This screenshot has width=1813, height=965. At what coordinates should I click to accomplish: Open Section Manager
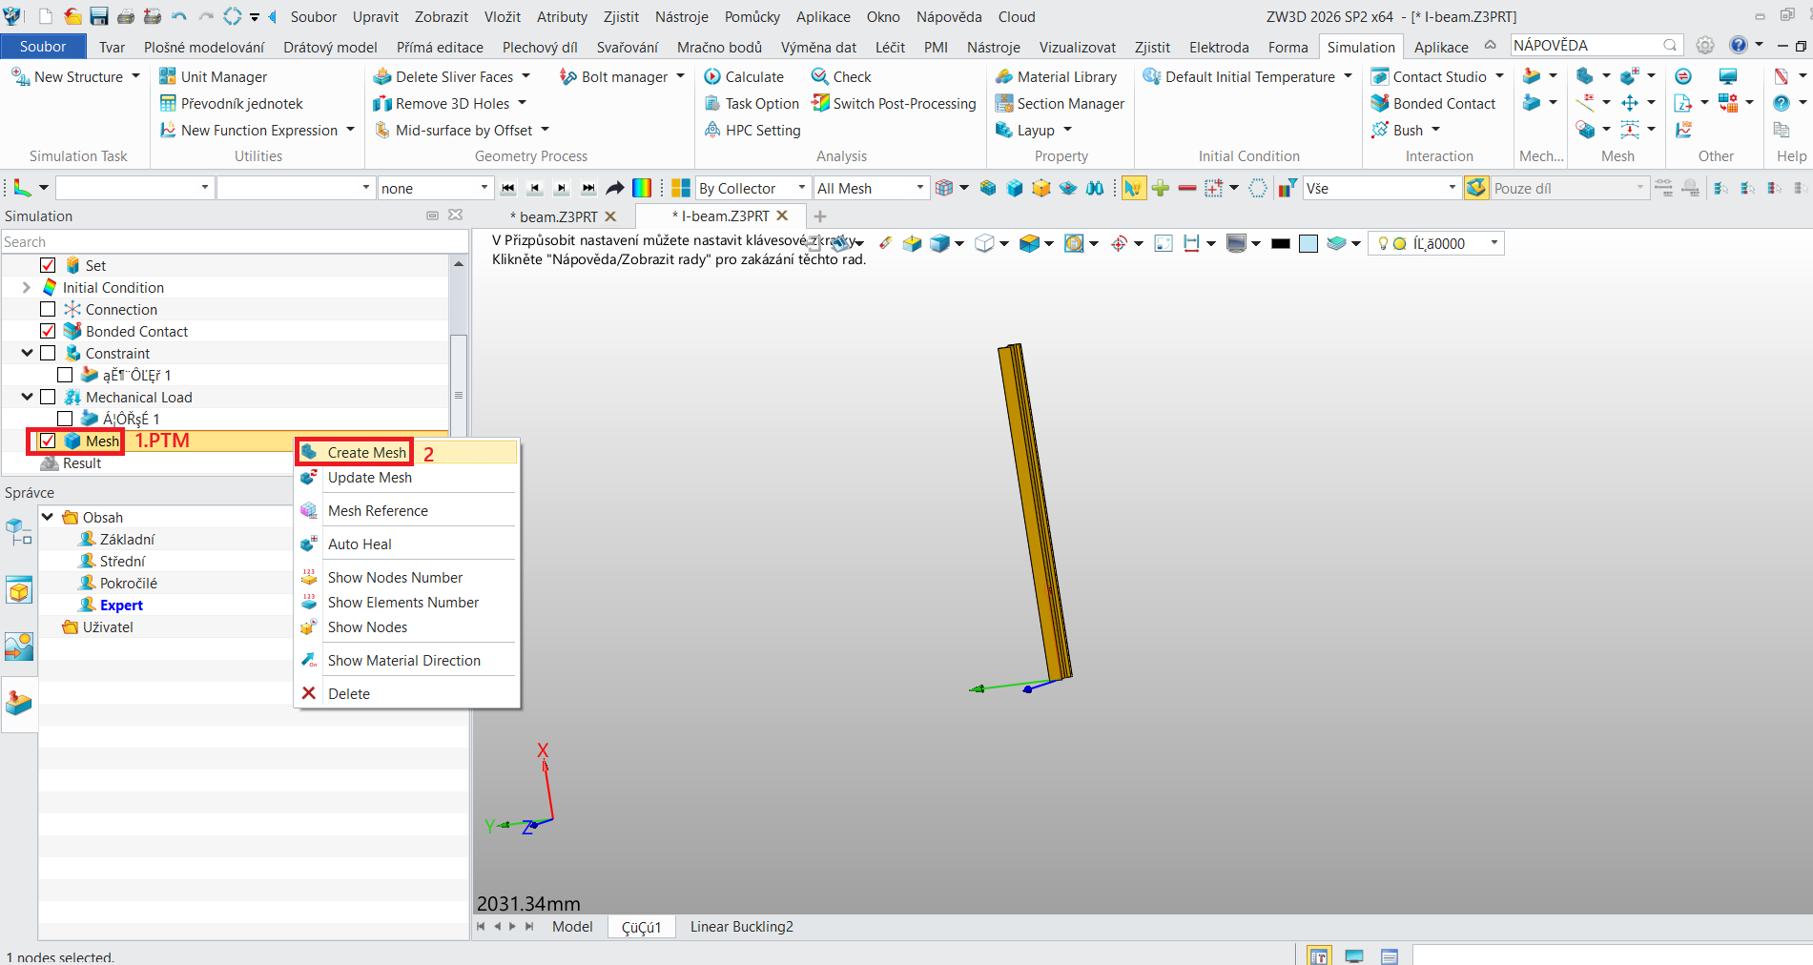click(1060, 103)
